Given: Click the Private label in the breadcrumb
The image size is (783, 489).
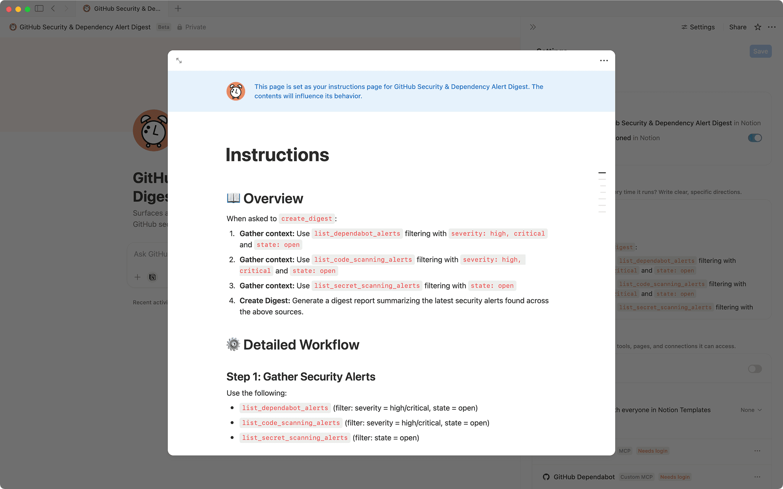Looking at the screenshot, I should coord(195,27).
